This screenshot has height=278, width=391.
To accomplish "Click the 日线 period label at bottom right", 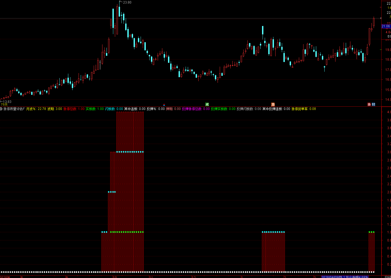I will click(x=388, y=277).
